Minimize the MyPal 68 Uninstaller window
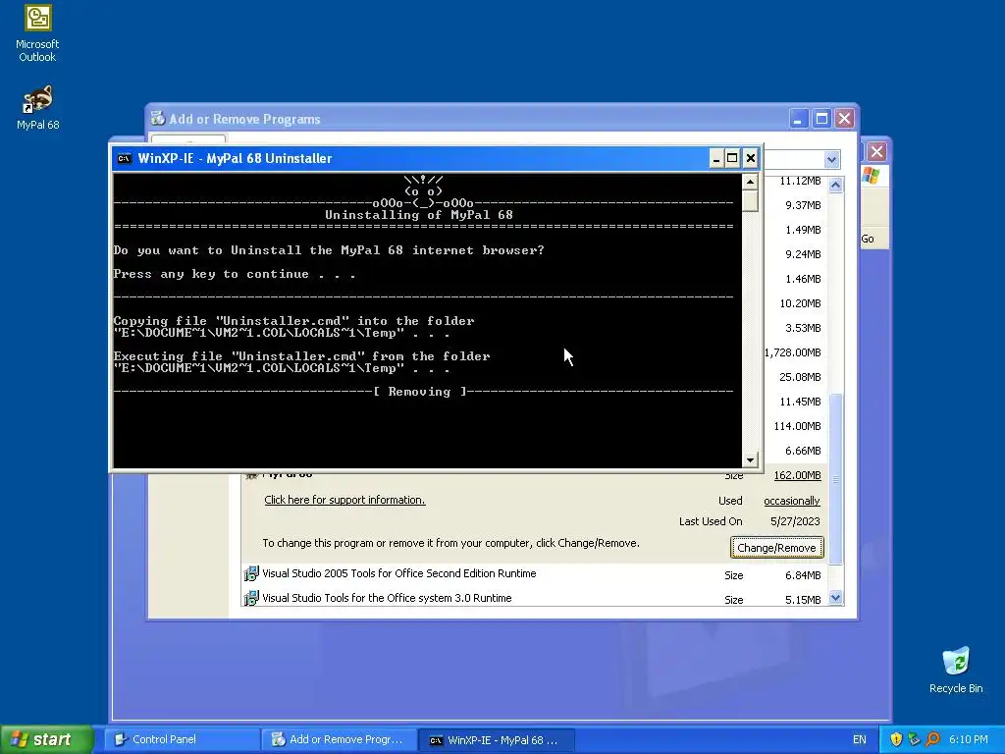Viewport: 1005px width, 754px height. [716, 158]
